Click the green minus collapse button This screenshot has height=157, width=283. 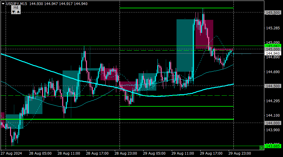pos(262,148)
